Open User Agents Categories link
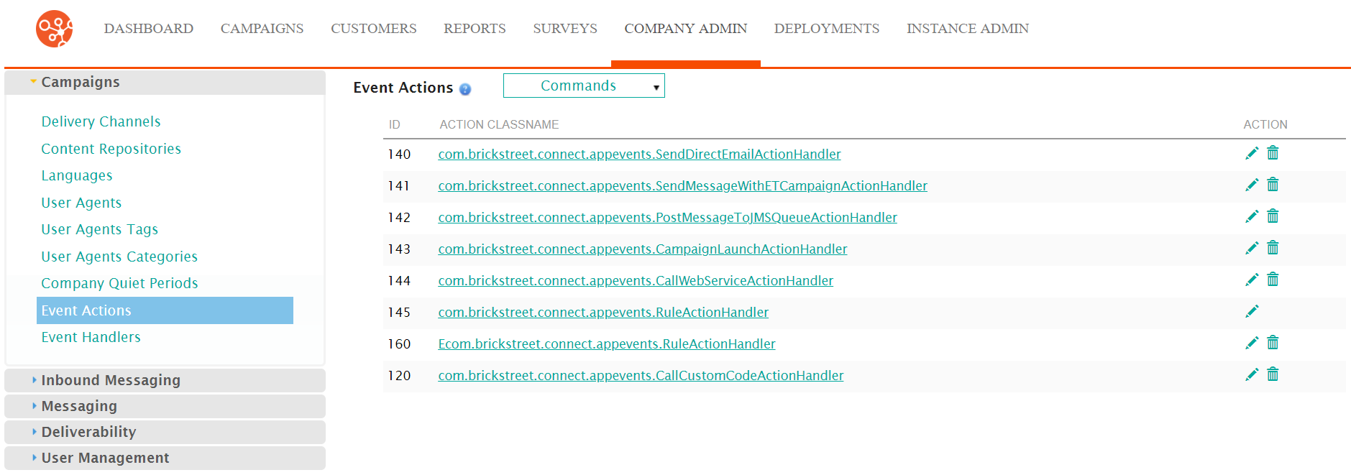 [x=119, y=257]
